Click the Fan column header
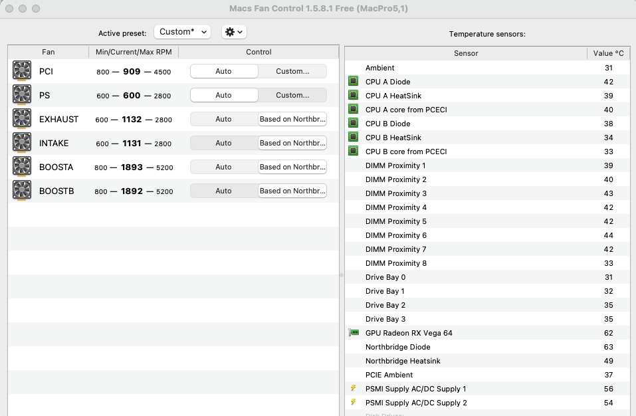The height and width of the screenshot is (416, 636). [x=49, y=52]
